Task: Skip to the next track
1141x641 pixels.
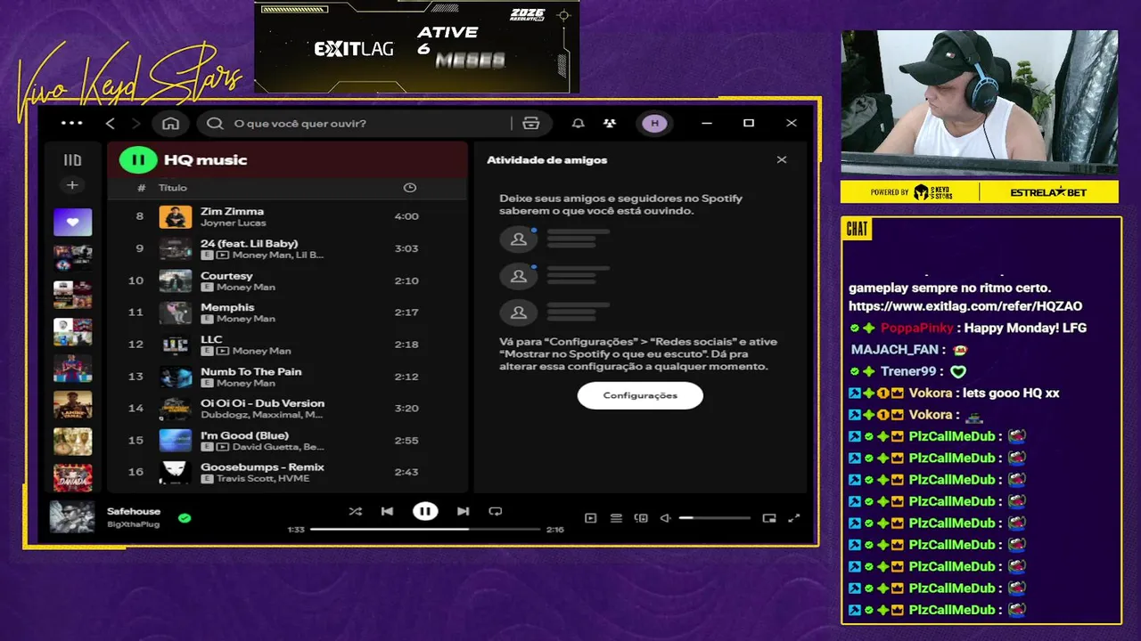Action: coord(463,511)
